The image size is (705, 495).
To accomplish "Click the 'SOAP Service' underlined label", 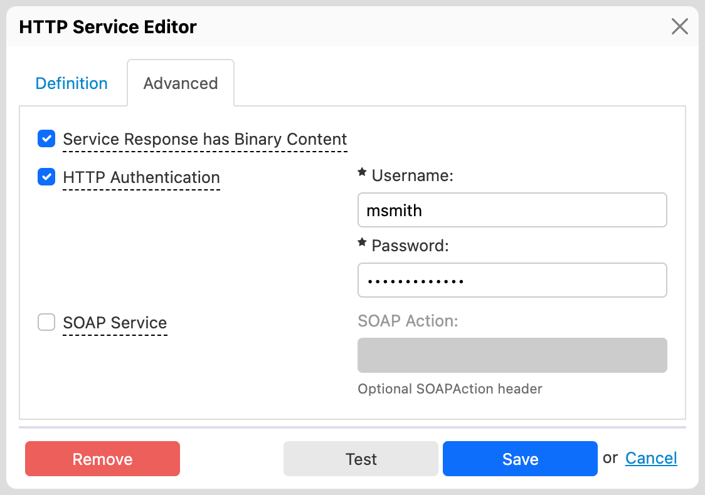I will point(115,323).
